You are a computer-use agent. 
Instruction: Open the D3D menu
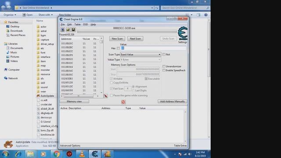[85, 25]
